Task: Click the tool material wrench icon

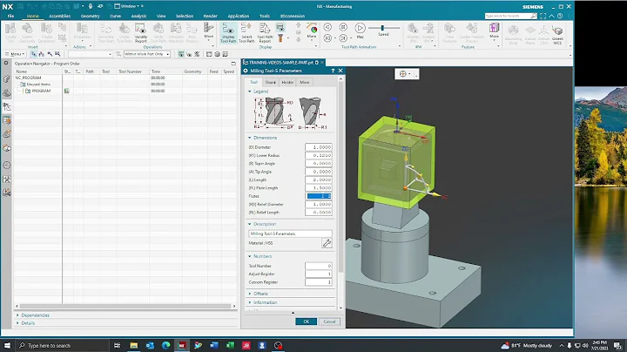Action: (327, 243)
